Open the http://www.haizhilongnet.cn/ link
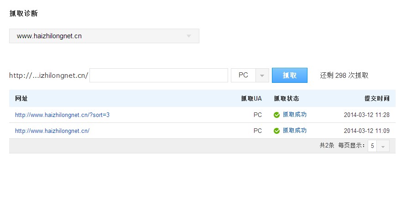The image size is (396, 198). (x=52, y=131)
